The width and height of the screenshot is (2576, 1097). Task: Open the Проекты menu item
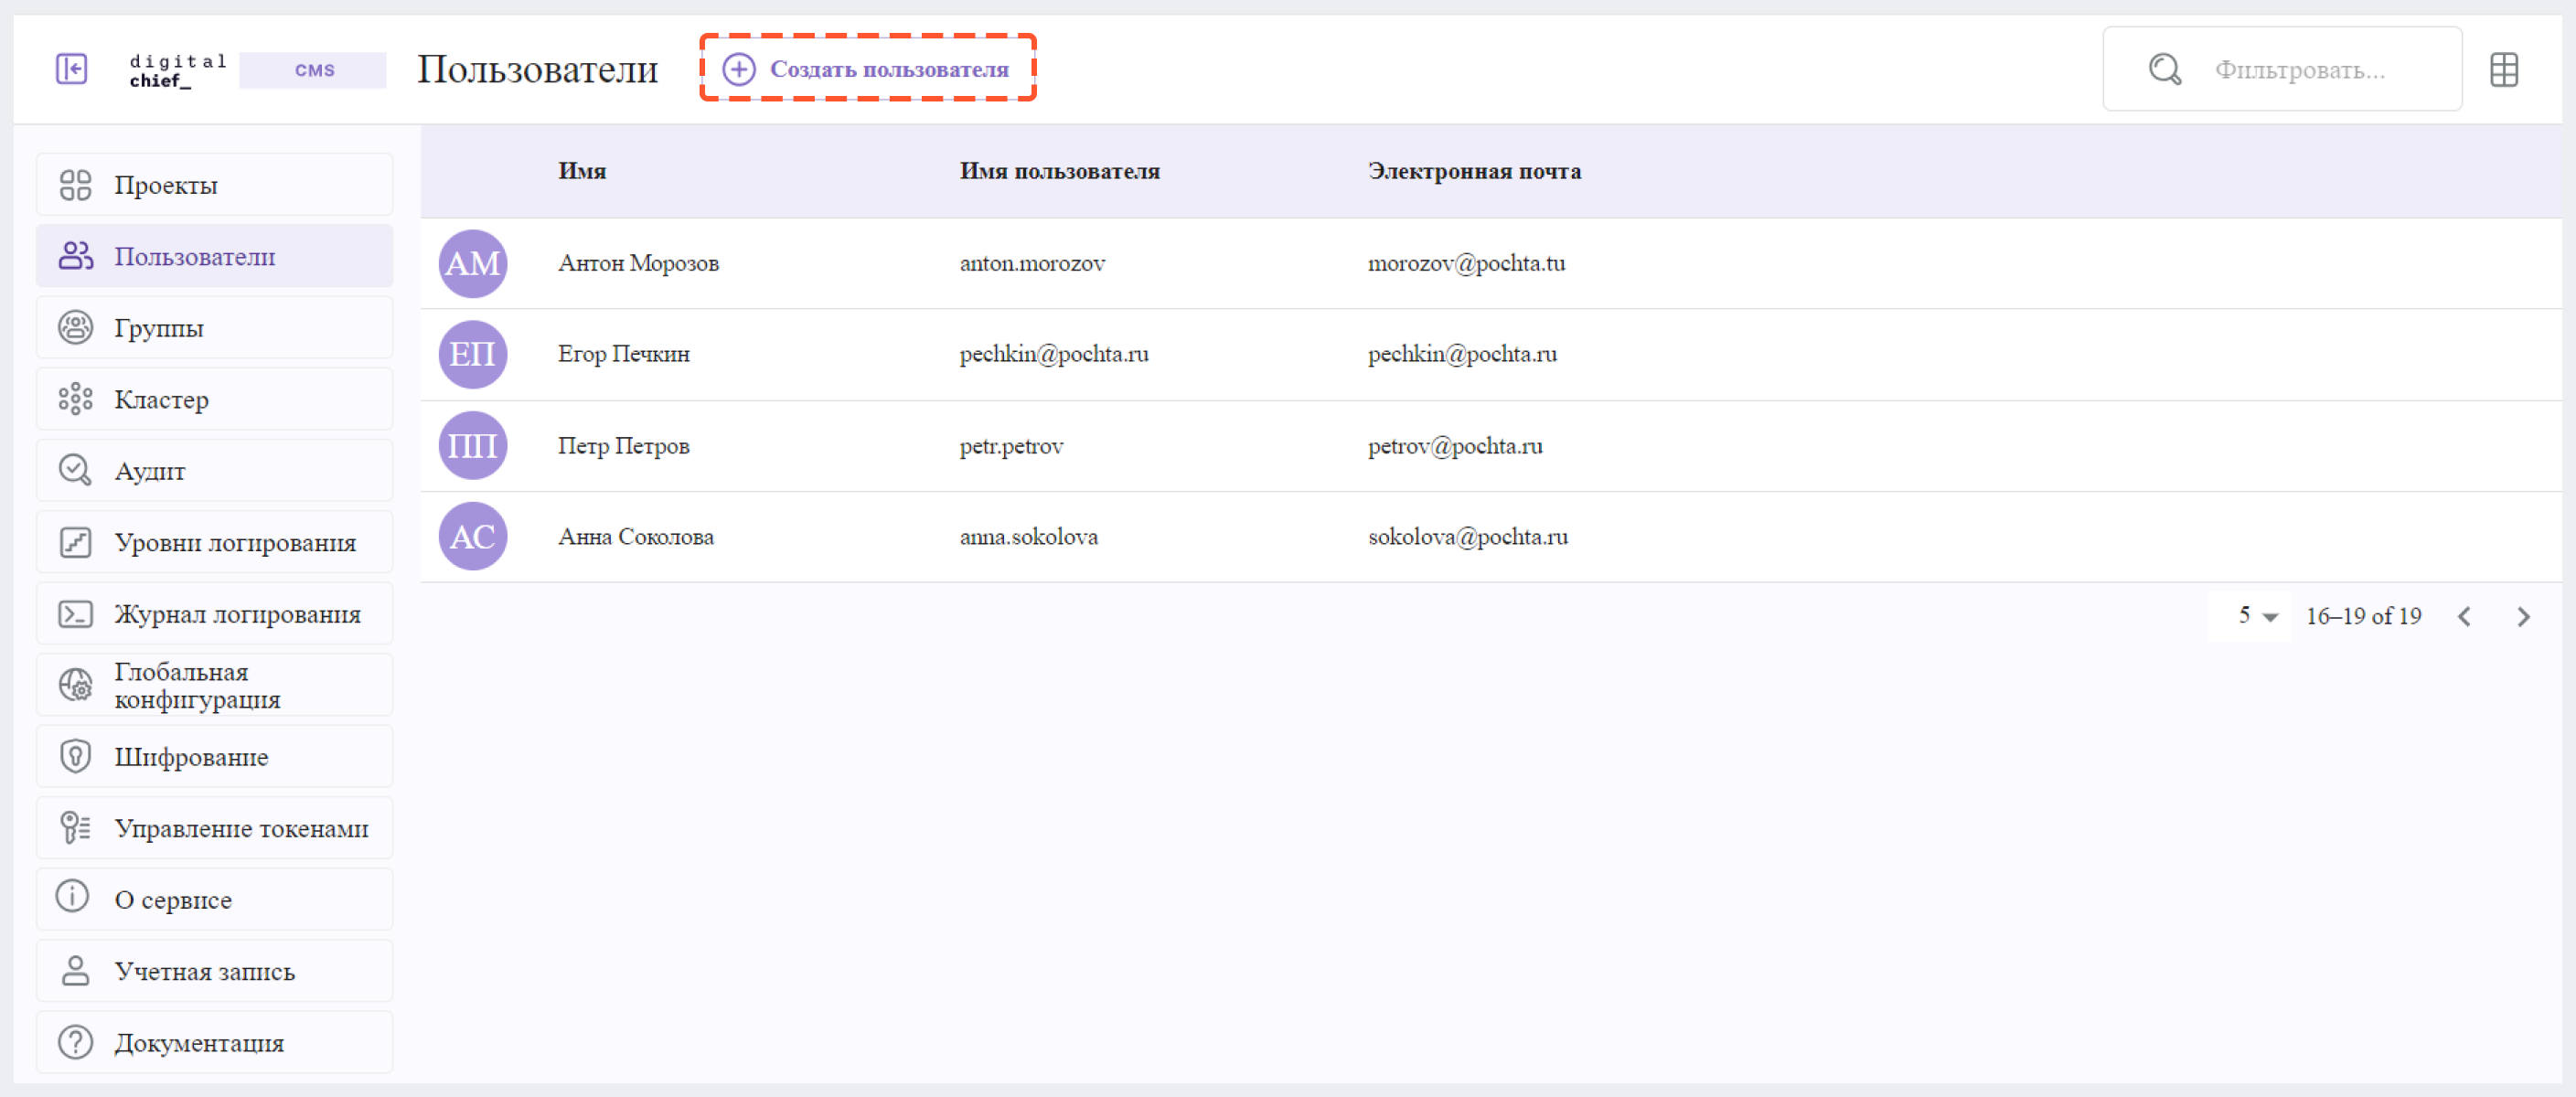tap(214, 185)
